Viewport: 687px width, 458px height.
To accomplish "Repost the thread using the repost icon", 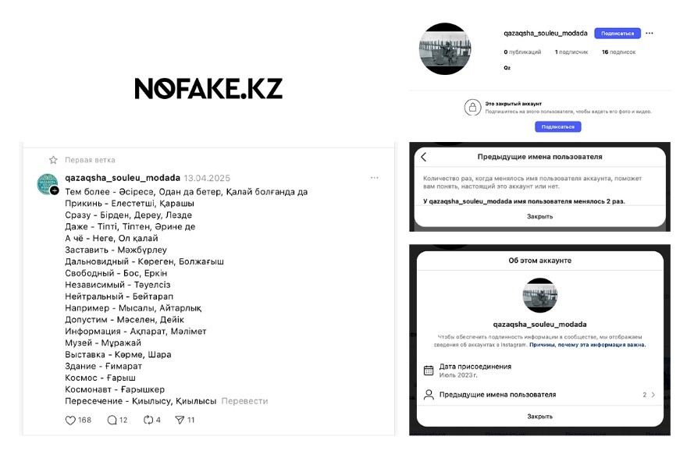I will coord(148,420).
